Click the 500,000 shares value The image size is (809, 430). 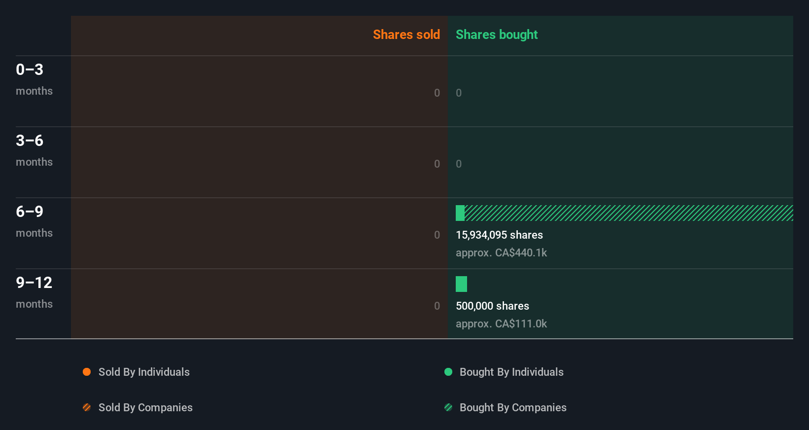tap(492, 306)
